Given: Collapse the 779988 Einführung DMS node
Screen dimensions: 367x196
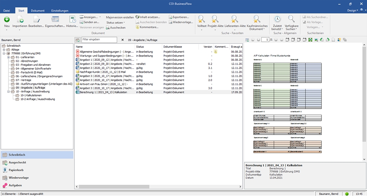Looking at the screenshot, I should point(4,53).
